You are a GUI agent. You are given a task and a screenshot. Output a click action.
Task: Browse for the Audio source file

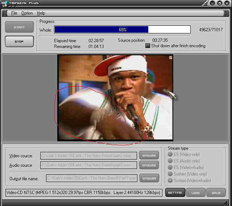click(149, 165)
